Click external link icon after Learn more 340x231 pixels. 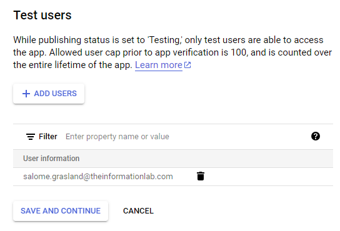click(187, 65)
